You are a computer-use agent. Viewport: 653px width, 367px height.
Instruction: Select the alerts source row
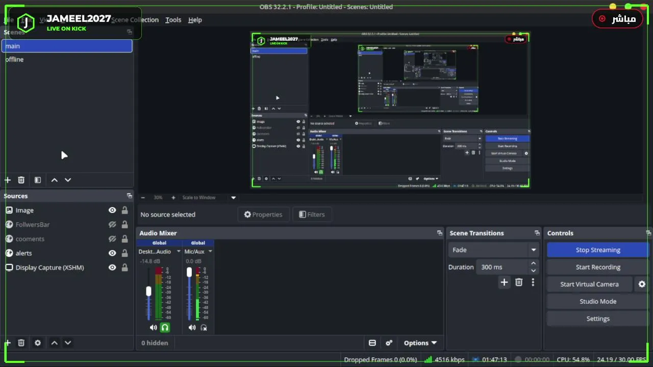(67, 253)
